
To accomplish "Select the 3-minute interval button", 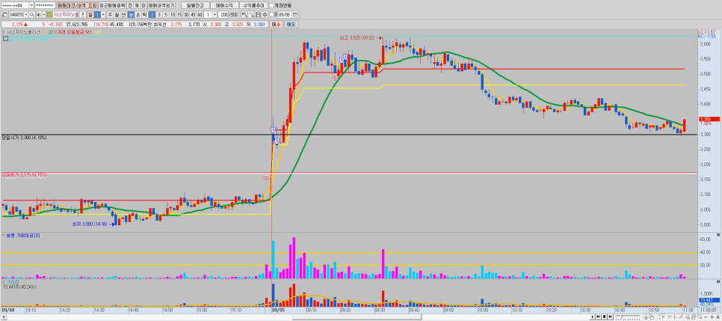I will pos(159,15).
